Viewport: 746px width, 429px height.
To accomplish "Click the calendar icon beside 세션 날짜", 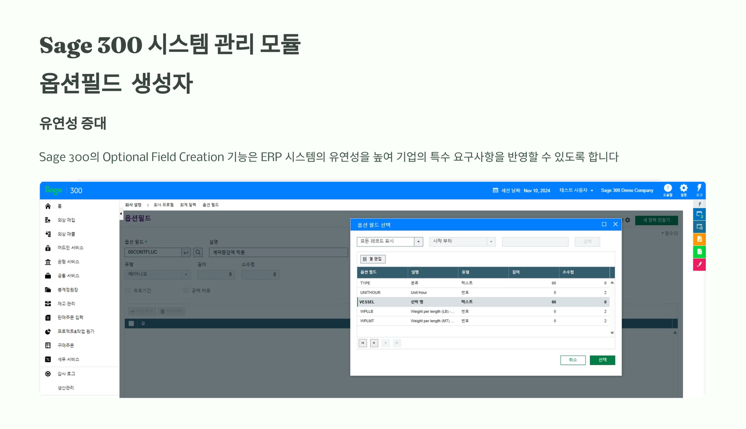I will (495, 191).
